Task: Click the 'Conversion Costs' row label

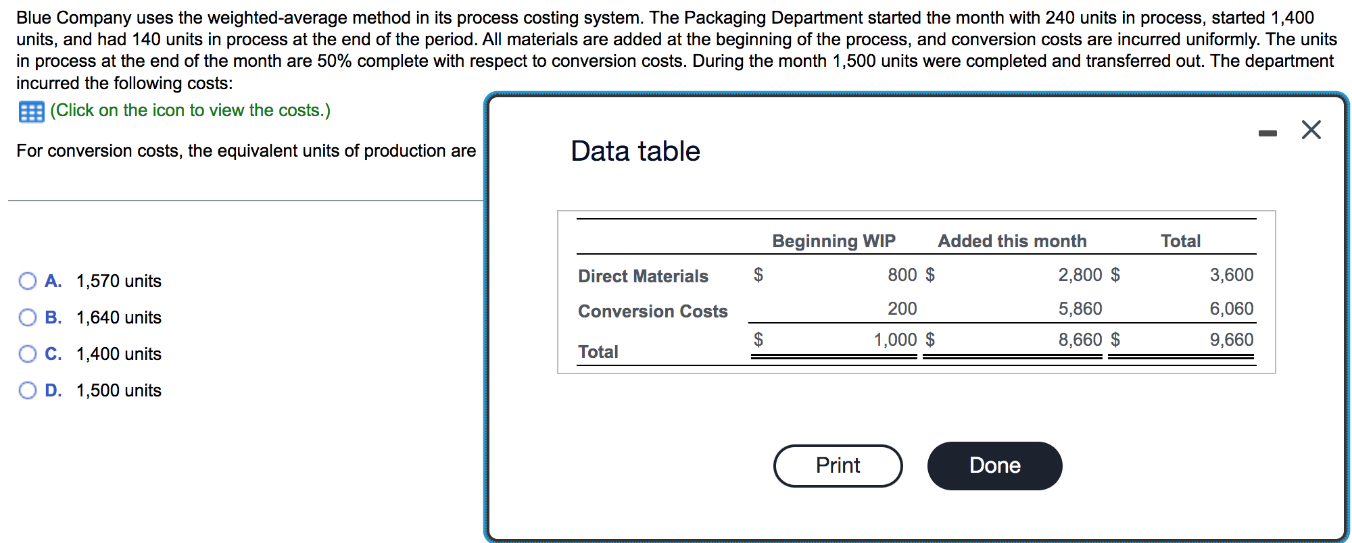Action: coord(652,311)
